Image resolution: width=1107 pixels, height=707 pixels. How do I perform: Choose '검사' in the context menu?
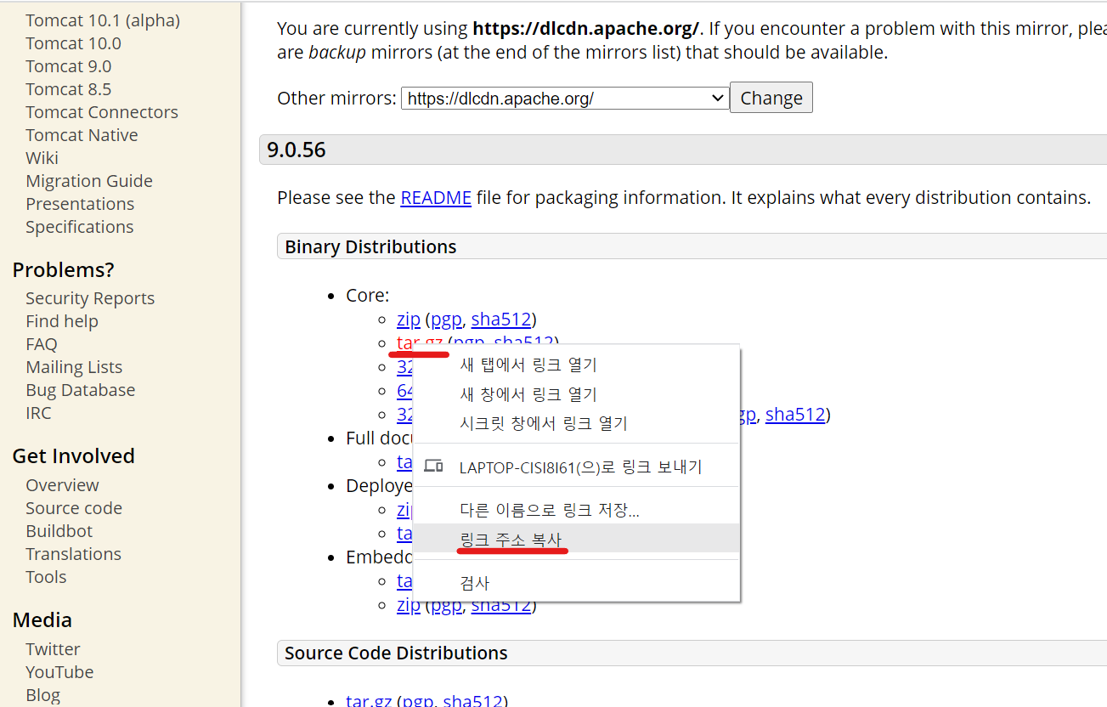576,583
